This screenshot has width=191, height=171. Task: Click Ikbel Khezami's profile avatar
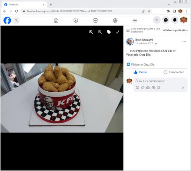tap(130, 42)
